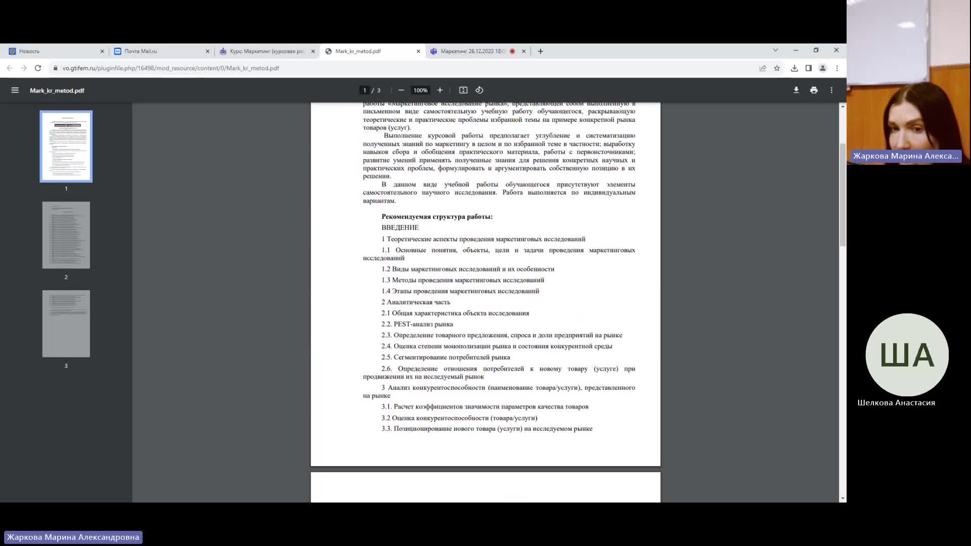This screenshot has width=971, height=546.
Task: Share this page icon in address bar
Action: click(763, 68)
